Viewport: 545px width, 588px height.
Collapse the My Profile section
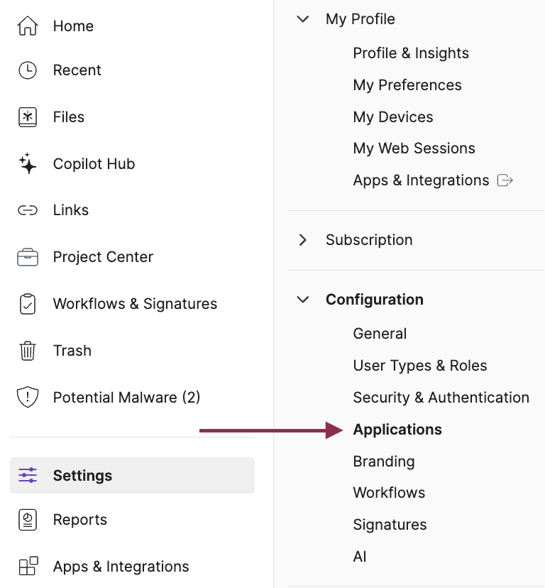303,19
